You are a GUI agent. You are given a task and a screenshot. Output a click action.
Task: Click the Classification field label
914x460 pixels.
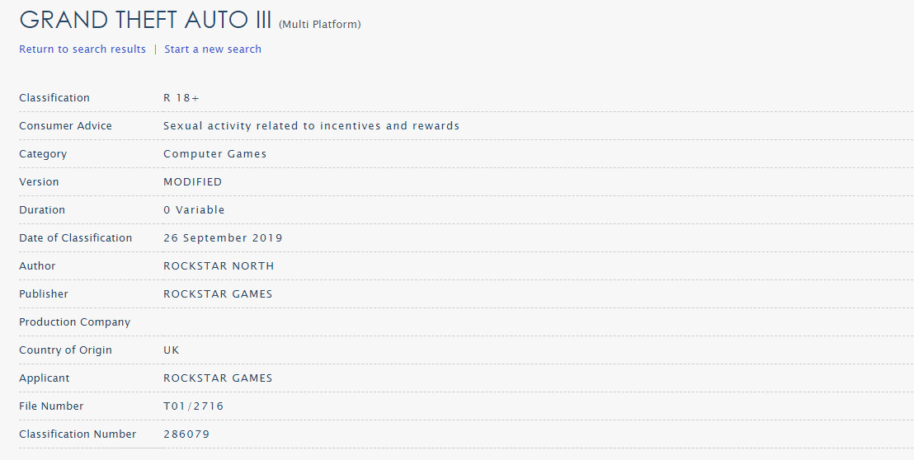(54, 98)
